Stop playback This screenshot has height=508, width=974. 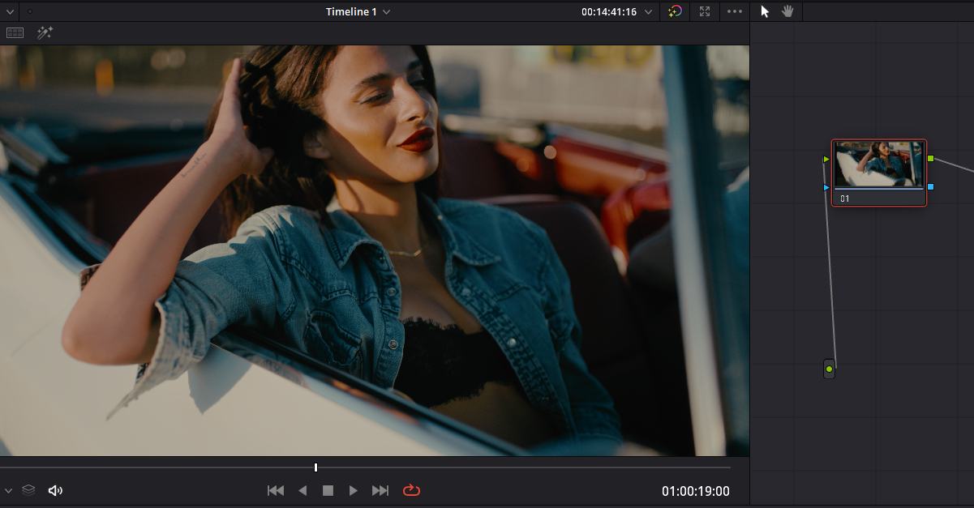pyautogui.click(x=328, y=490)
